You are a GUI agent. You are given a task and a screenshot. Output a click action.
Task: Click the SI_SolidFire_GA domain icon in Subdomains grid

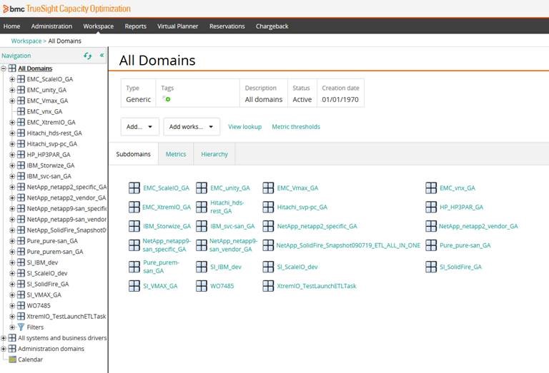tap(430, 266)
